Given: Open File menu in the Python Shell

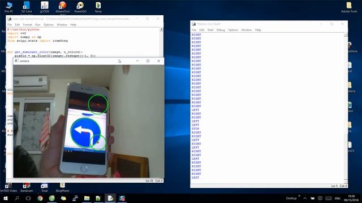Looking at the screenshot, I should click(x=194, y=30).
